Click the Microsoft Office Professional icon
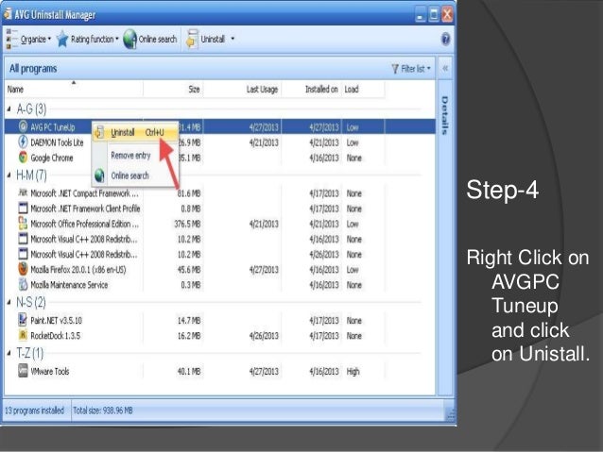The image size is (603, 452). [23, 223]
